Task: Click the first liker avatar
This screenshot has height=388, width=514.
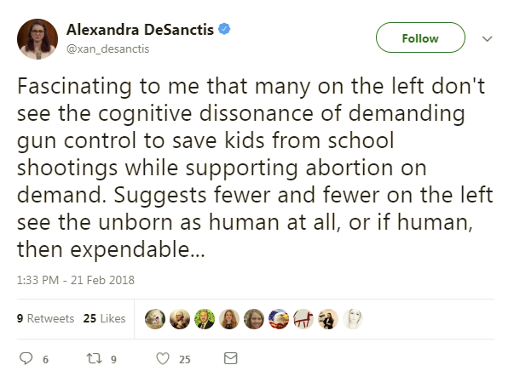Action: 155,319
